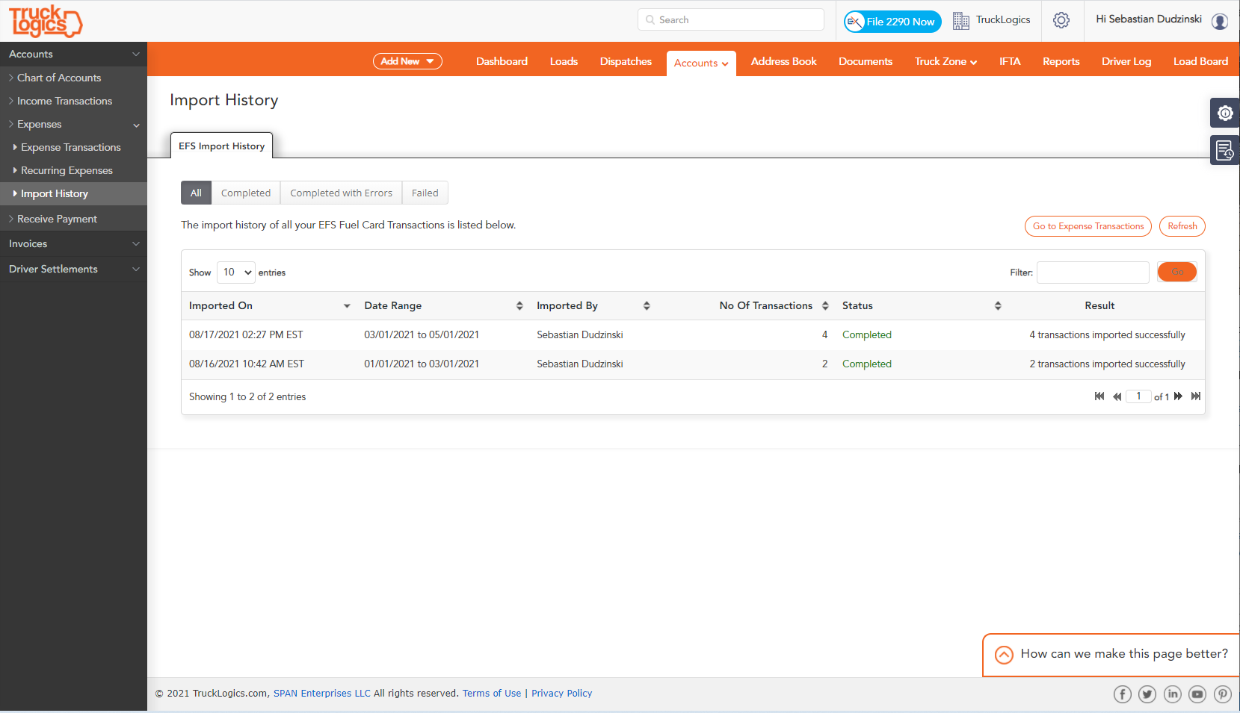Go to next page of table
Screen dimensions: 1240x713
[1178, 396]
